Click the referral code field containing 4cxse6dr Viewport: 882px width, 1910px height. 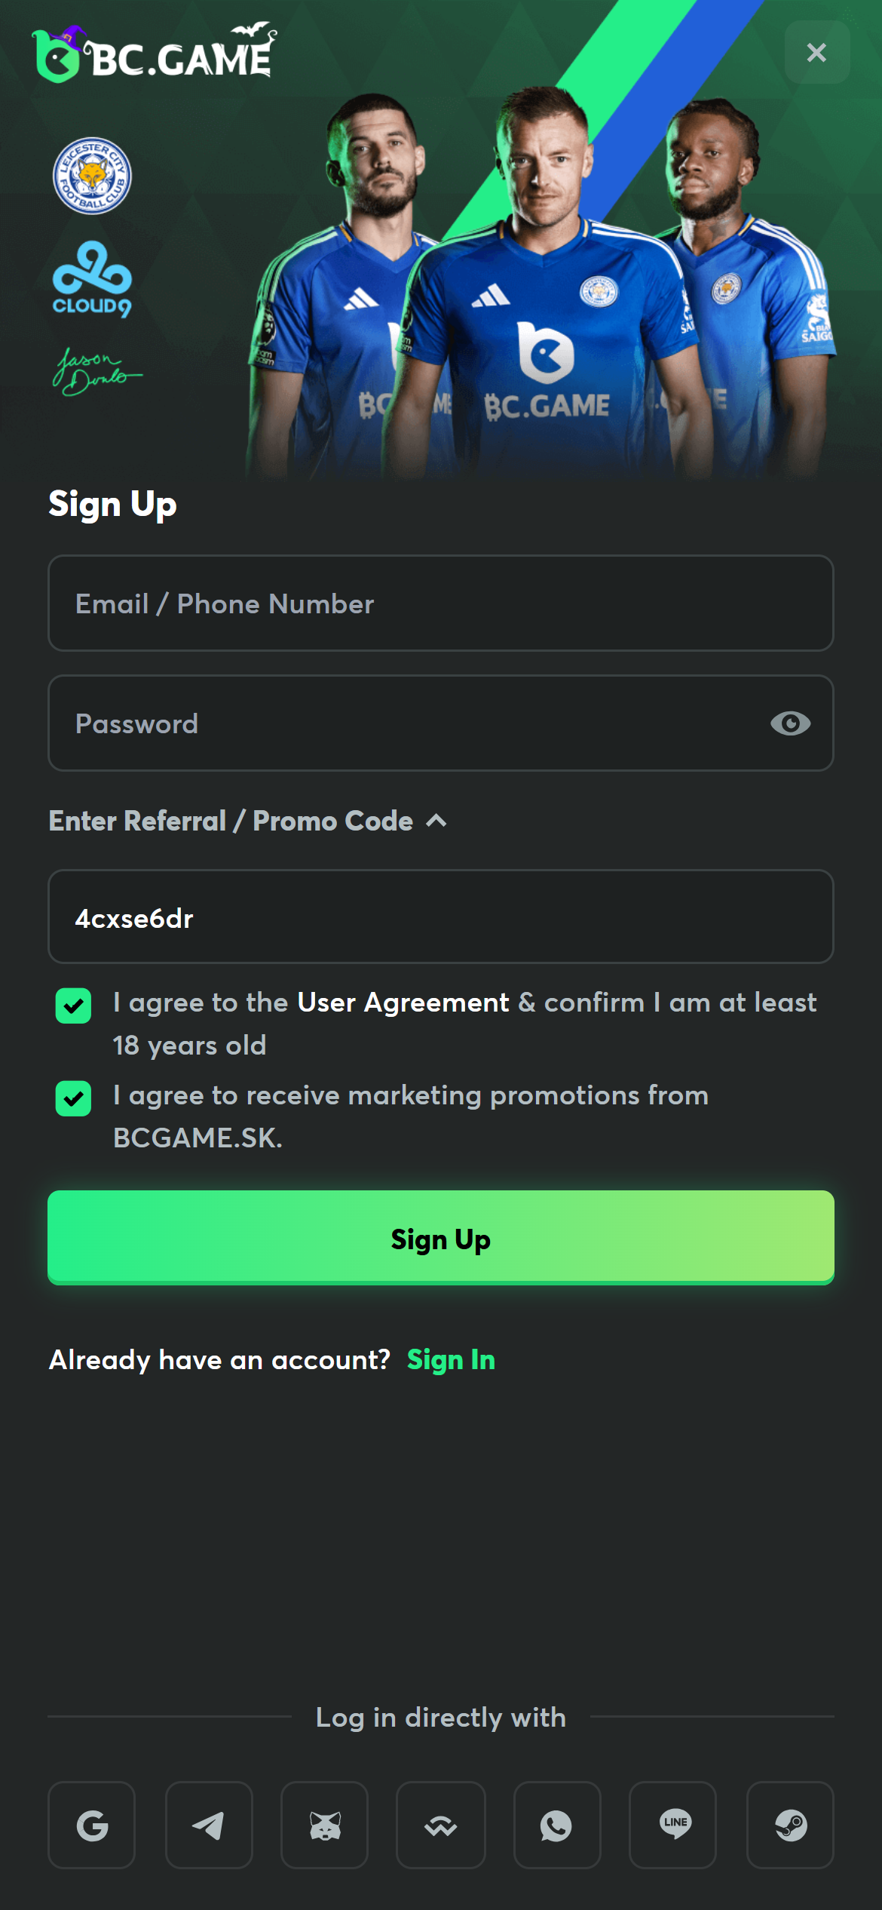441,917
